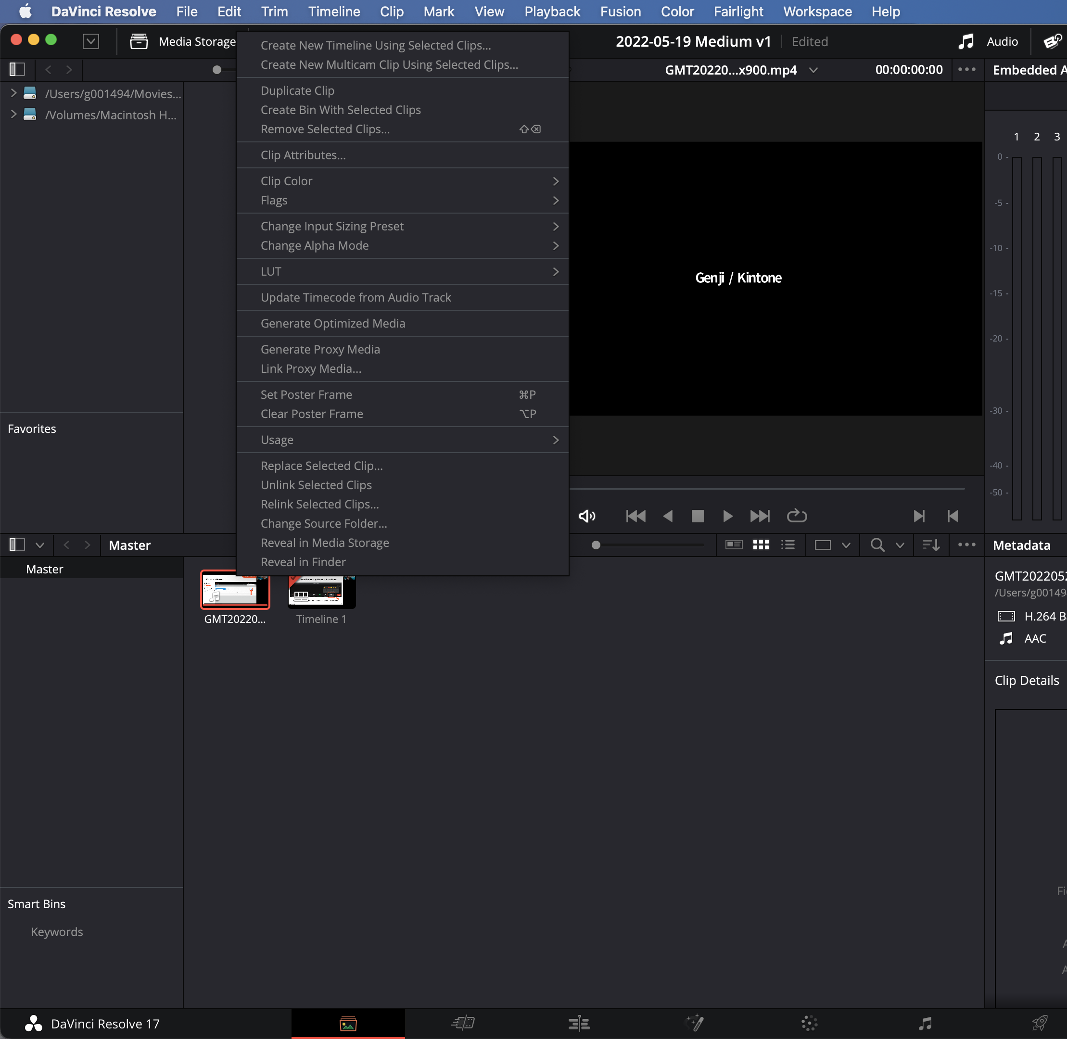The image size is (1067, 1039).
Task: Choose Duplicate Clip from context menu
Action: point(402,90)
